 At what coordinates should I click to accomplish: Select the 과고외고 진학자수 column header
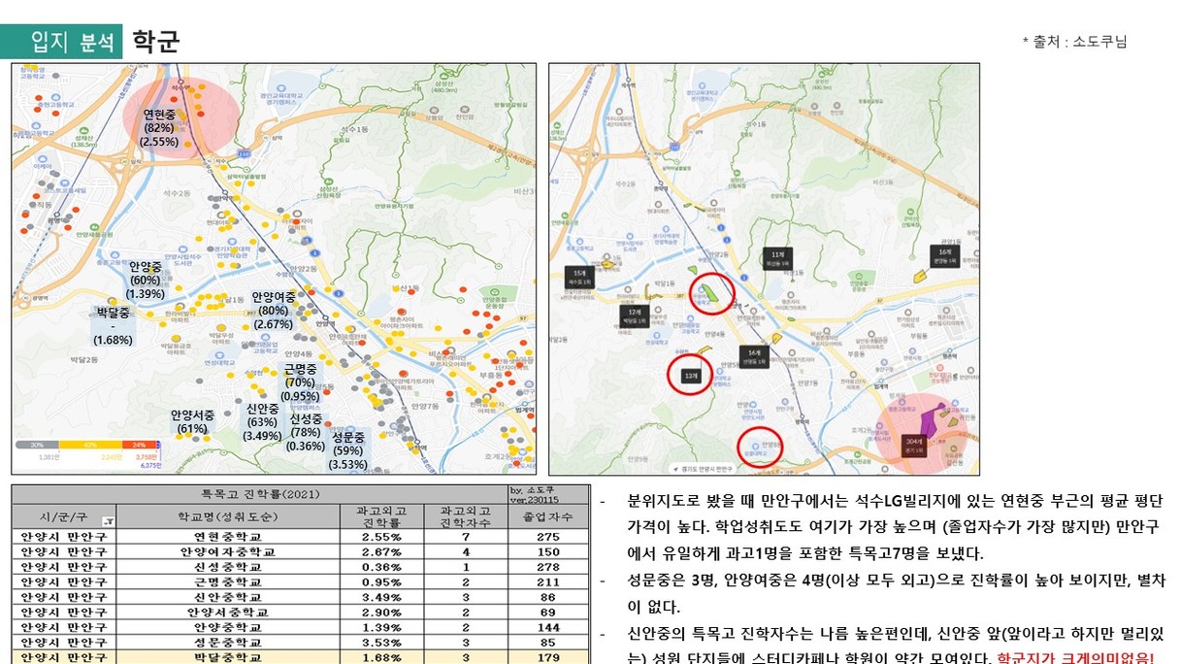click(x=465, y=515)
